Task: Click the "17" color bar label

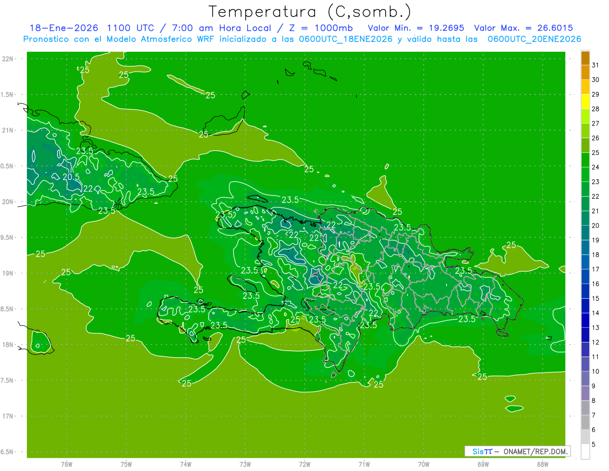Action: (596, 269)
